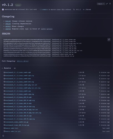Click the trash delete release icon
The image size is (113, 139).
tap(110, 4)
